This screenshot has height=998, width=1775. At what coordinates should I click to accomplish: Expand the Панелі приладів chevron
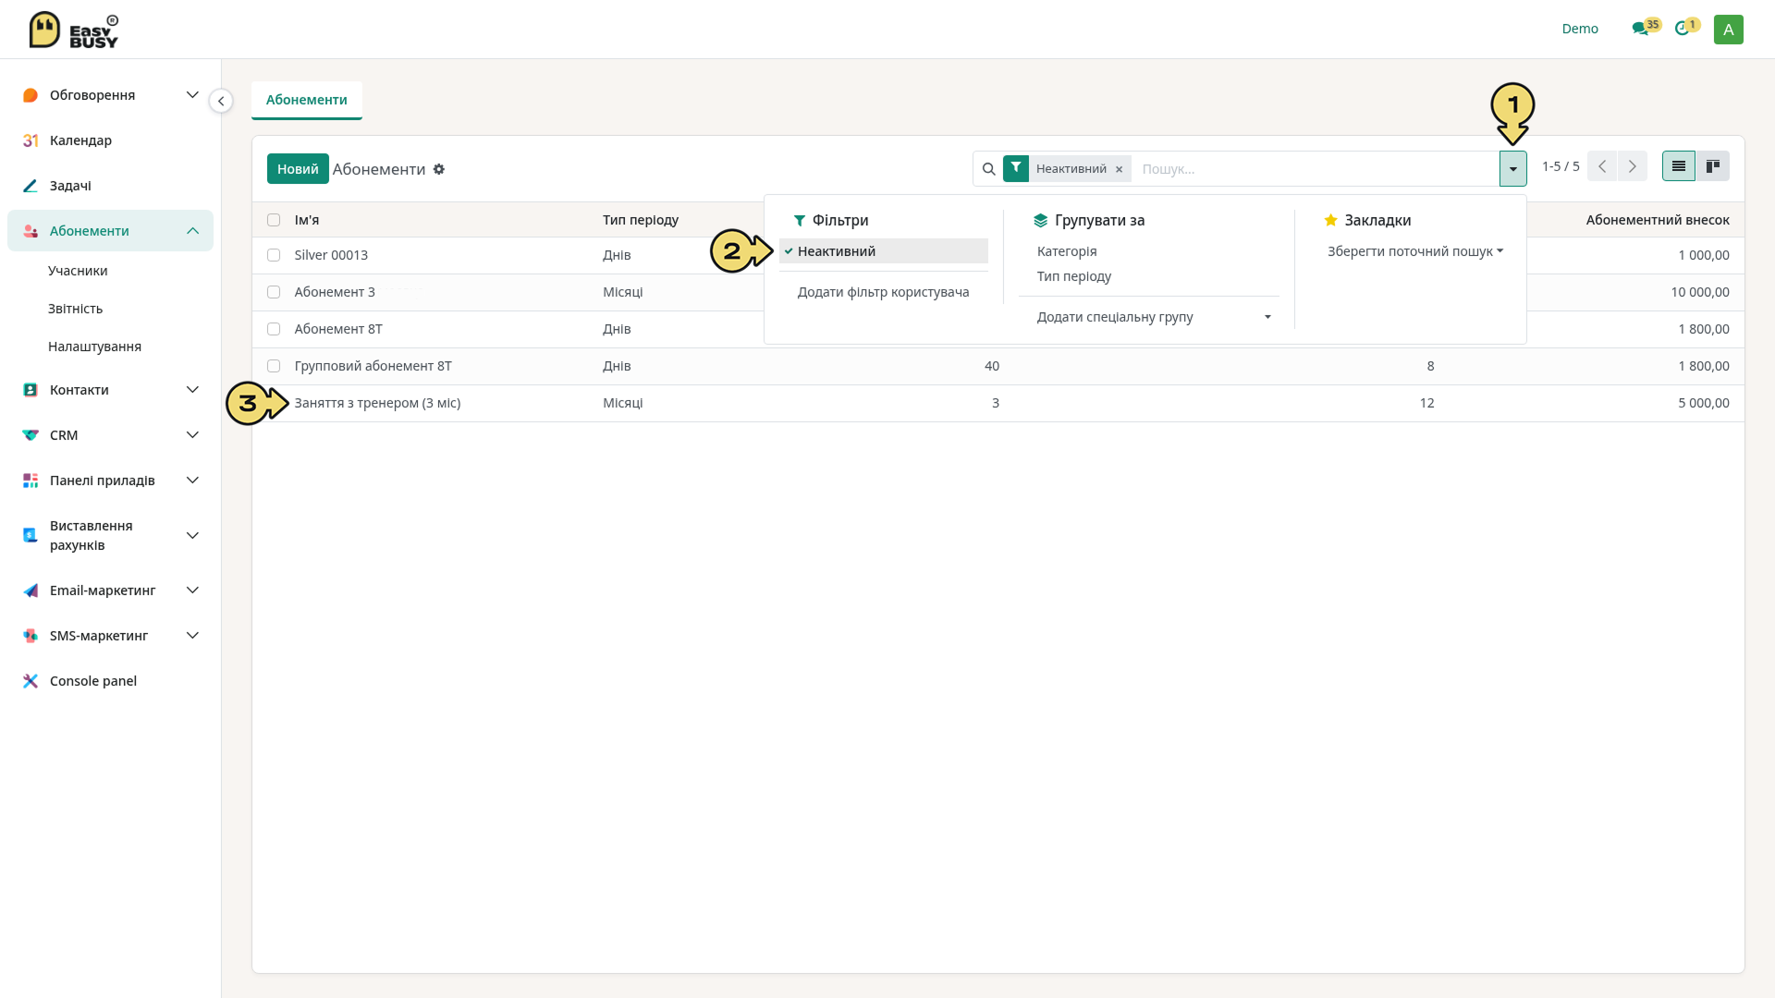[192, 481]
